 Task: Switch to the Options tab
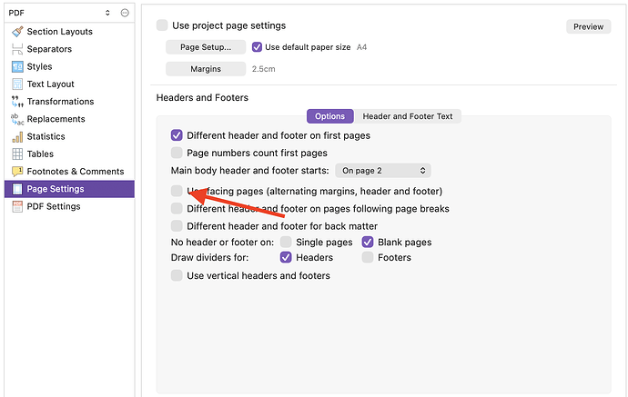point(330,116)
